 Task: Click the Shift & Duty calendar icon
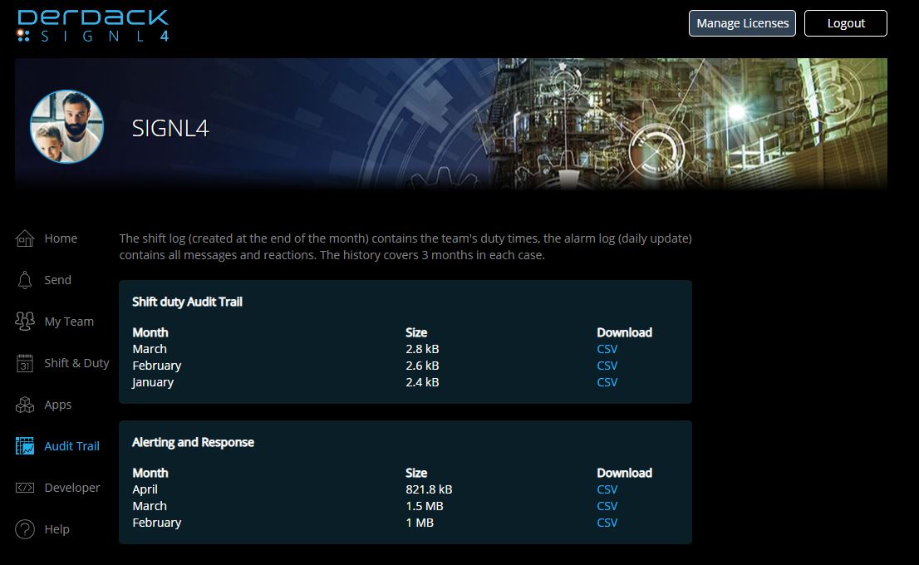click(x=25, y=363)
